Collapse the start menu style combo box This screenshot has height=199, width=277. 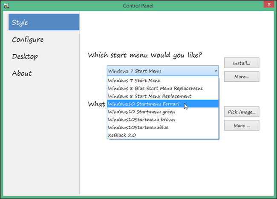point(163,71)
